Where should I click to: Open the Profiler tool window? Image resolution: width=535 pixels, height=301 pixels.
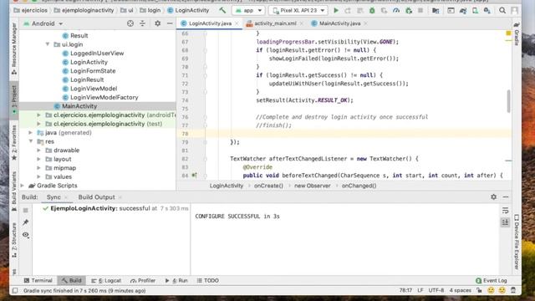pos(143,281)
